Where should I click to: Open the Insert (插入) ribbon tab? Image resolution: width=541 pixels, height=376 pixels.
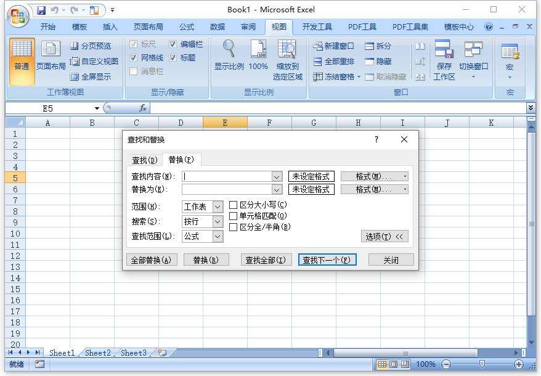click(110, 27)
